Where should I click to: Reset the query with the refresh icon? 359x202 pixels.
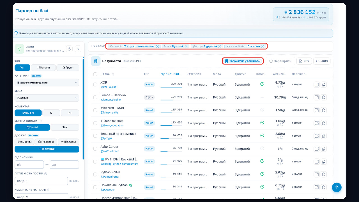pyautogui.click(x=70, y=49)
